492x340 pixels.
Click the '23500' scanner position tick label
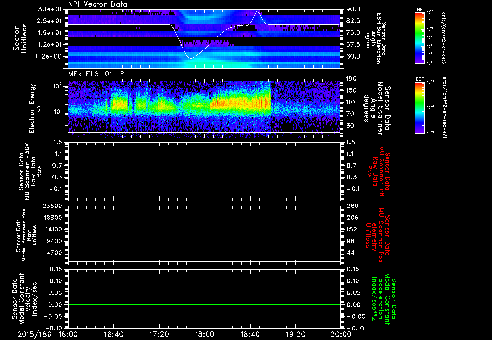53,206
